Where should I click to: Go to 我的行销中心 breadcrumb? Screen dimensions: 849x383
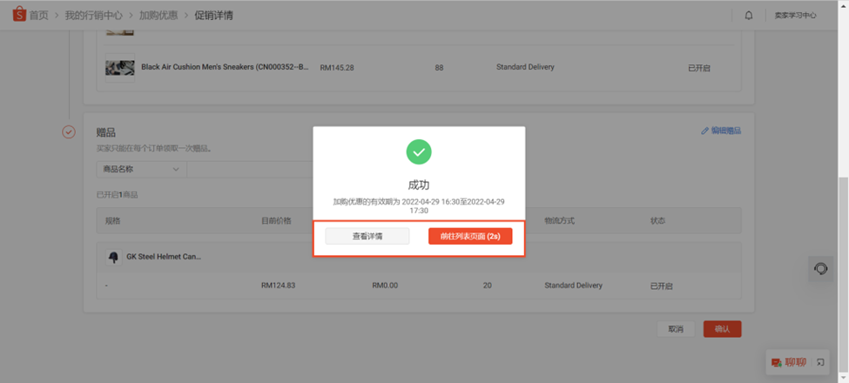click(x=93, y=15)
